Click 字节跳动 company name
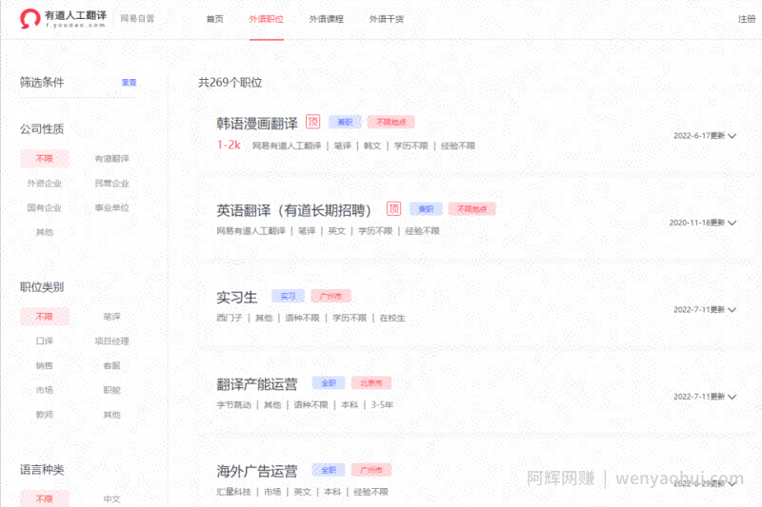This screenshot has width=762, height=507. tap(233, 404)
